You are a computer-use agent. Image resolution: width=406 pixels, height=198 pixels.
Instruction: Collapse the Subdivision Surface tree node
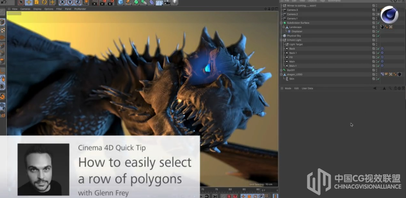pos(281,23)
